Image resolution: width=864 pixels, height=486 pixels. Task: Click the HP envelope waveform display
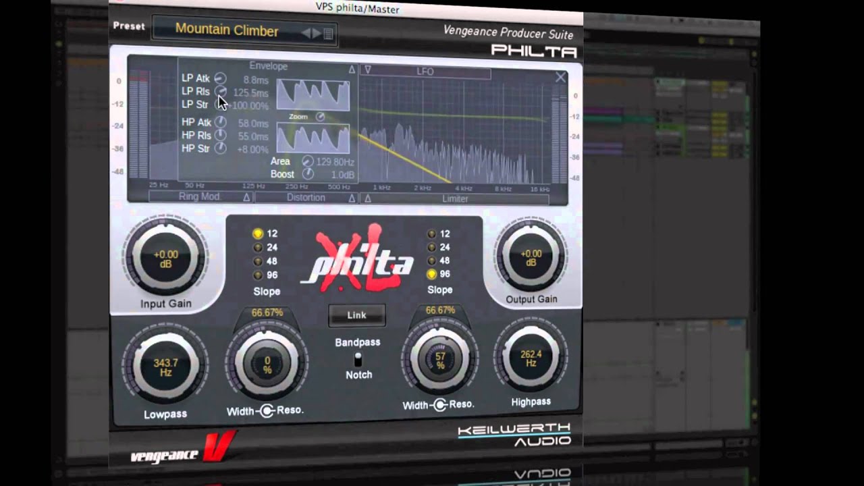[x=313, y=138]
